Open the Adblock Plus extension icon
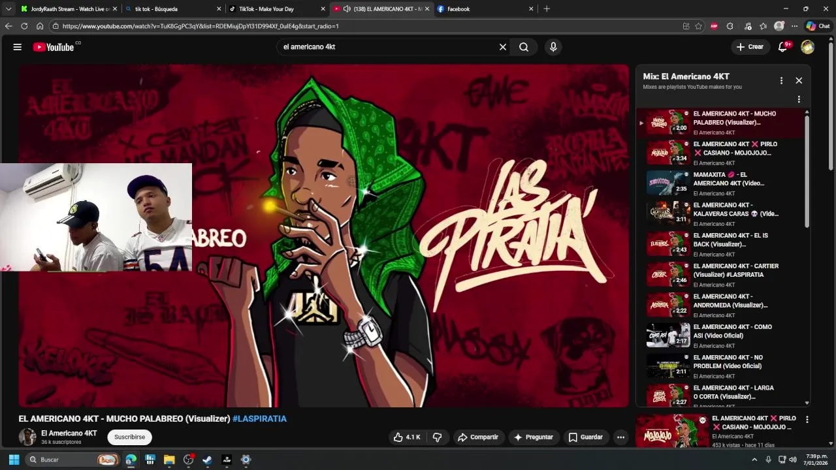Viewport: 836px width, 470px height. [x=715, y=26]
